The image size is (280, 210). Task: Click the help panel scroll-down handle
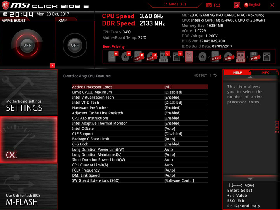click(x=250, y=178)
